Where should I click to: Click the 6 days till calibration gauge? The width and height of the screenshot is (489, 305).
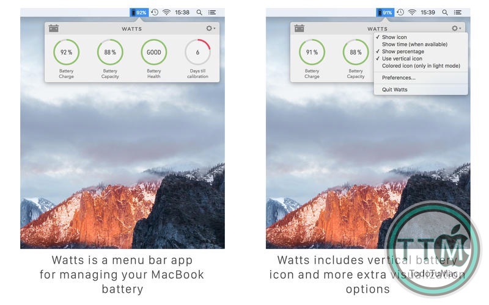[x=197, y=52]
